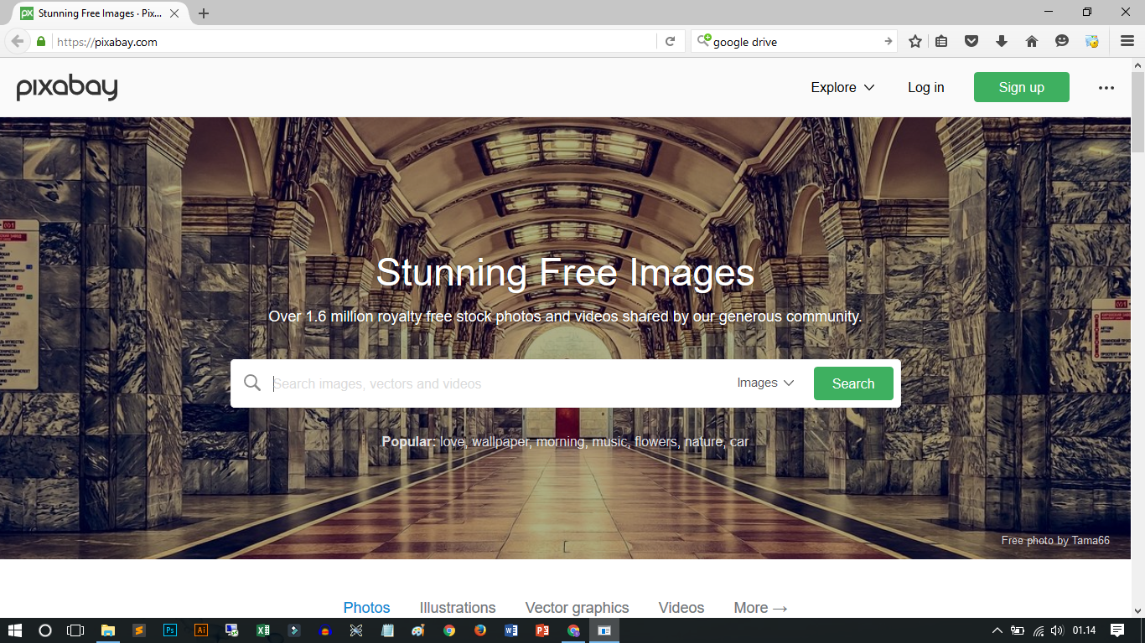1145x643 pixels.
Task: Expand the three-dots overflow menu in the navbar
Action: coord(1106,87)
